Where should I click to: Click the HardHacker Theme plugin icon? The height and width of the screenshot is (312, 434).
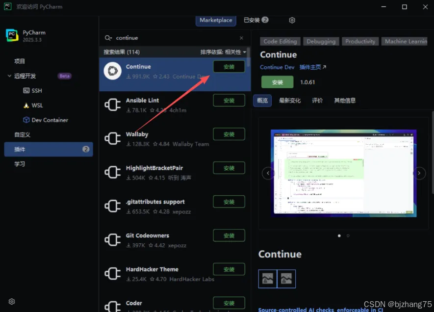[113, 274]
